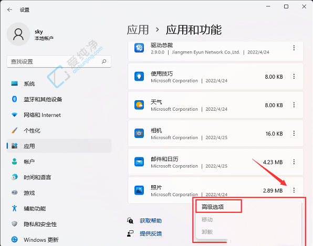
Task: Click the 16.0 KB size of 相机
Action: point(274,134)
